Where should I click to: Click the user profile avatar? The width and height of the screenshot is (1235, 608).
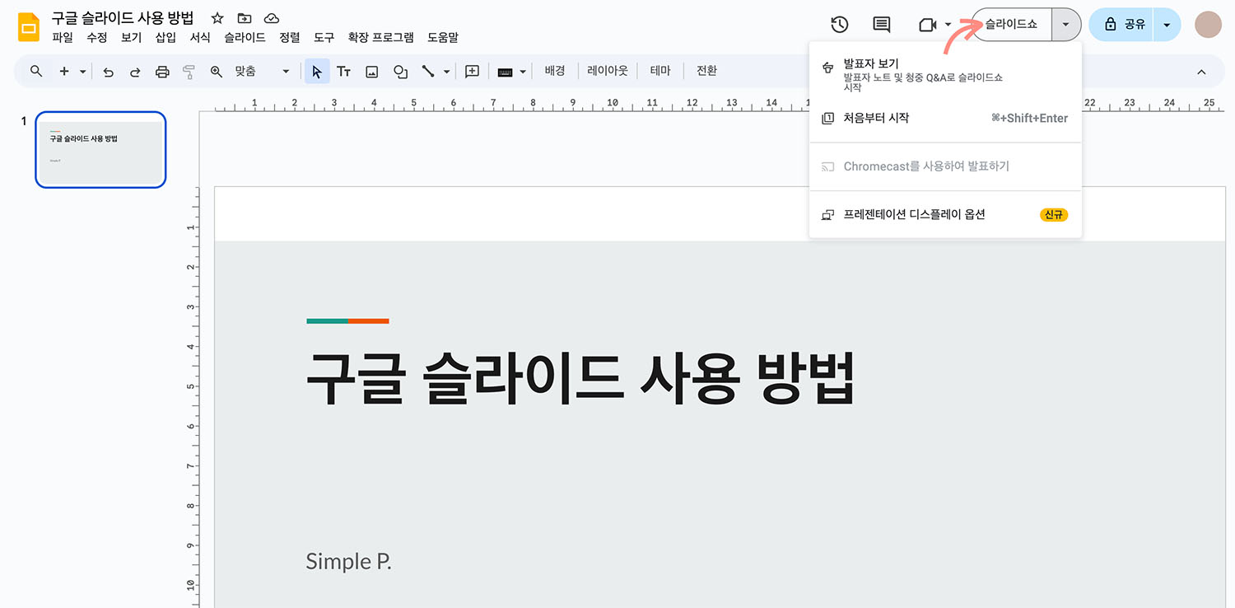[x=1209, y=25]
